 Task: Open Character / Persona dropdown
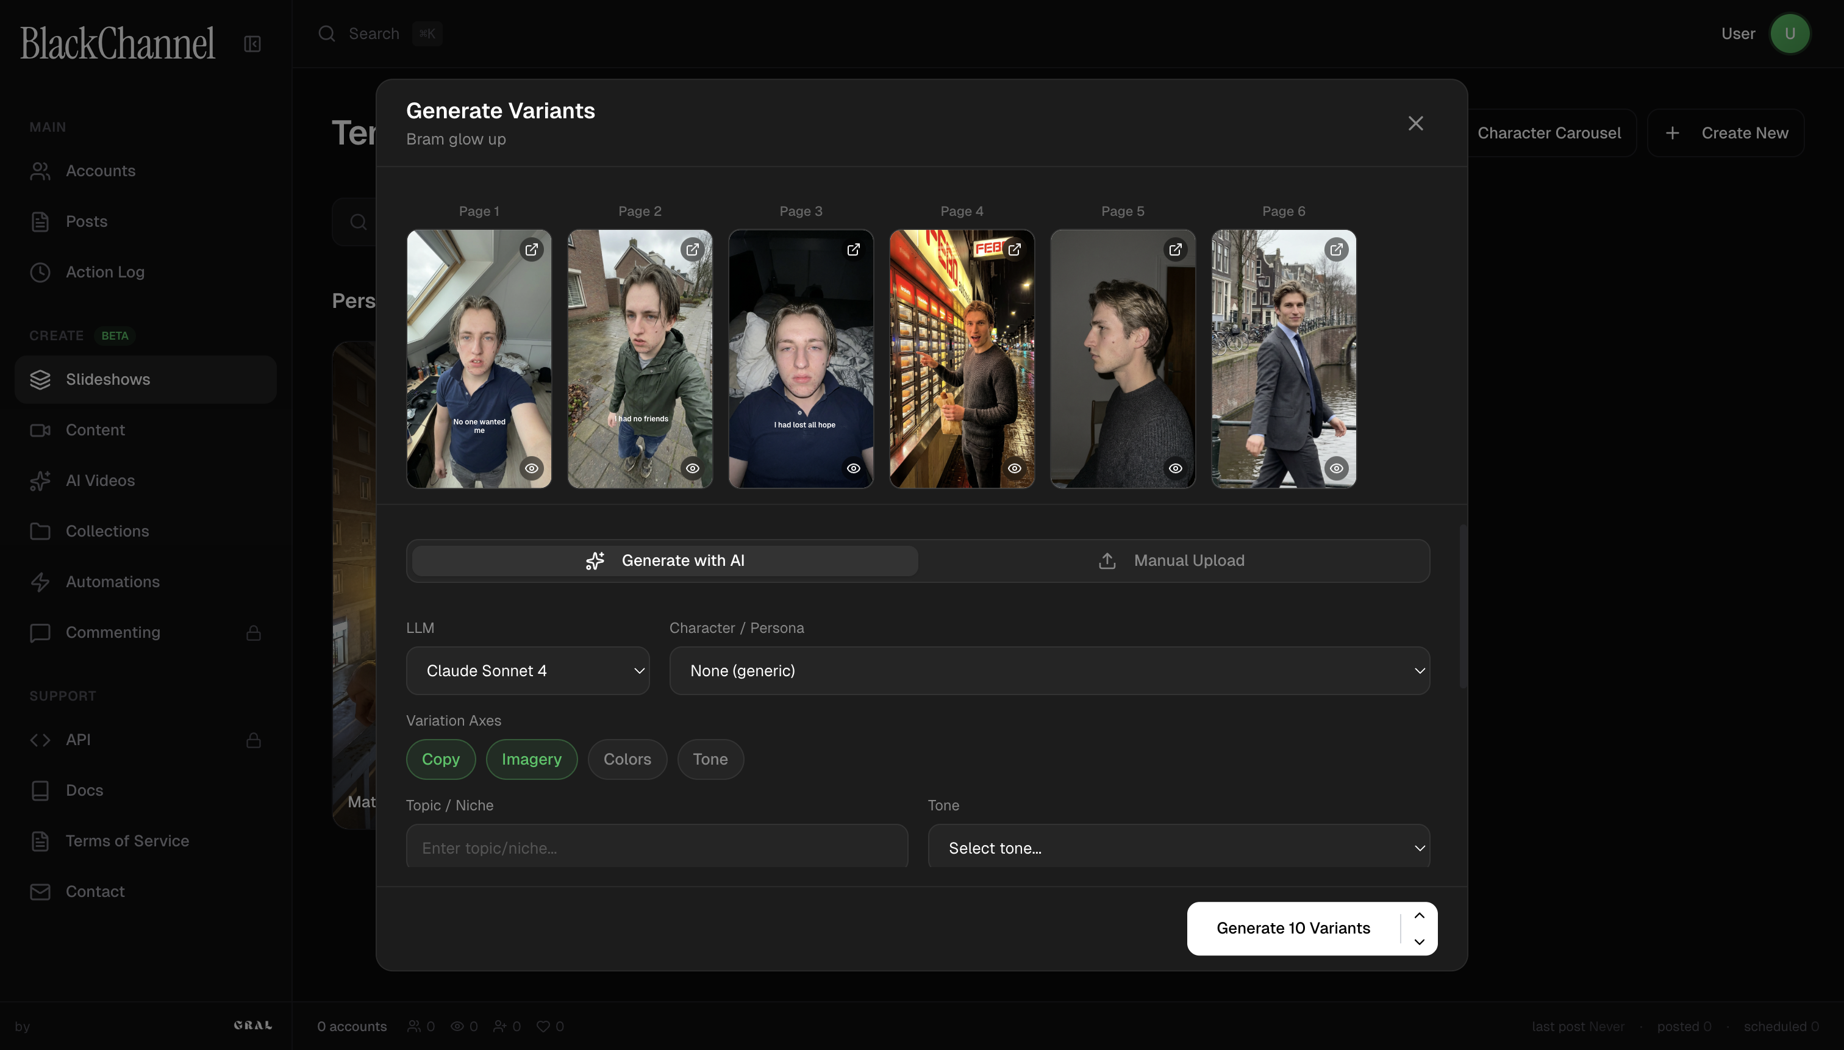coord(1049,671)
